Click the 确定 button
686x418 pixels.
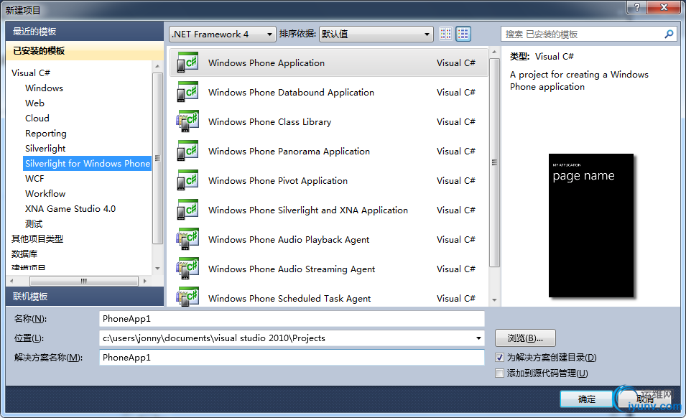point(586,399)
